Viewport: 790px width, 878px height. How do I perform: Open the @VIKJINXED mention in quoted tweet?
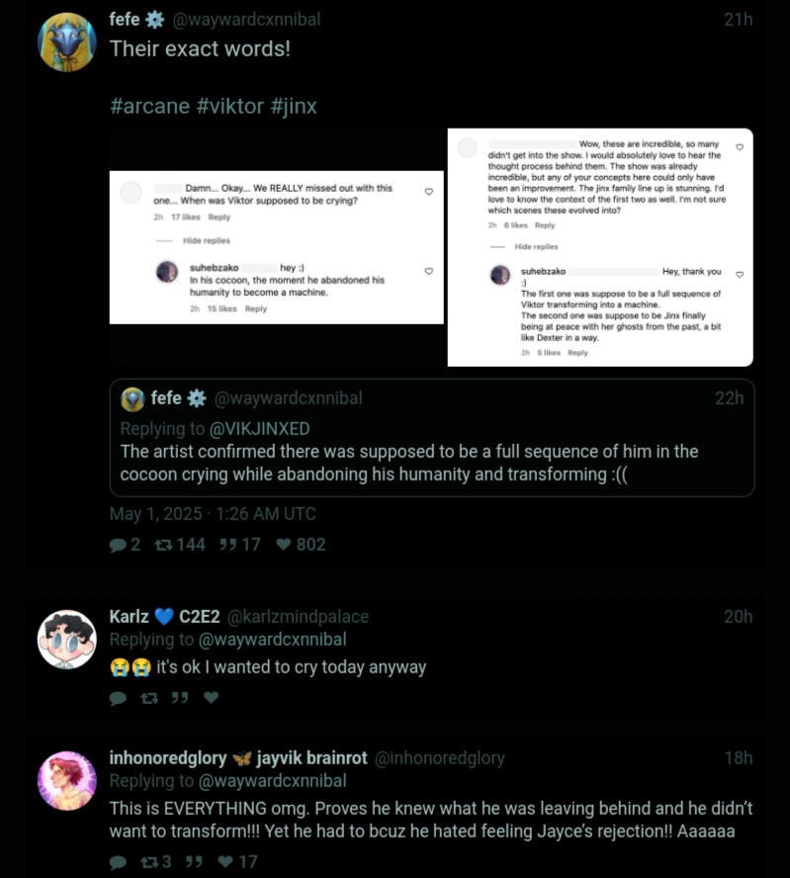(259, 429)
